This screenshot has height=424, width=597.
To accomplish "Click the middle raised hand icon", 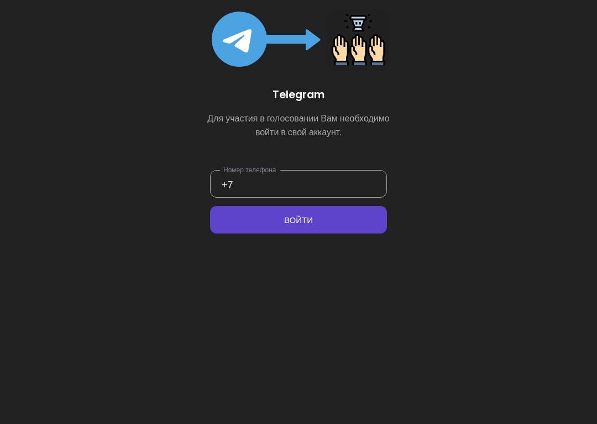I will [x=358, y=50].
